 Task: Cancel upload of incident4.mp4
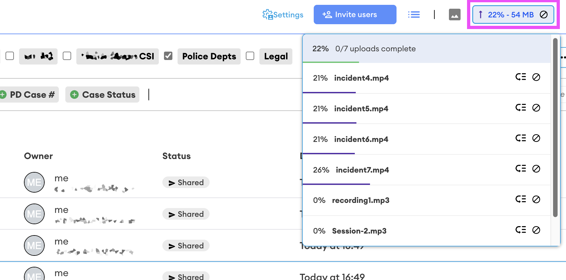point(536,77)
